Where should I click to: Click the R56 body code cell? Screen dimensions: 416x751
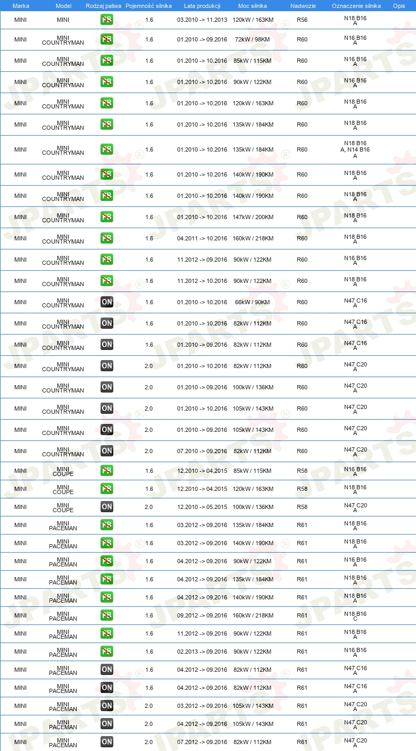(x=302, y=20)
